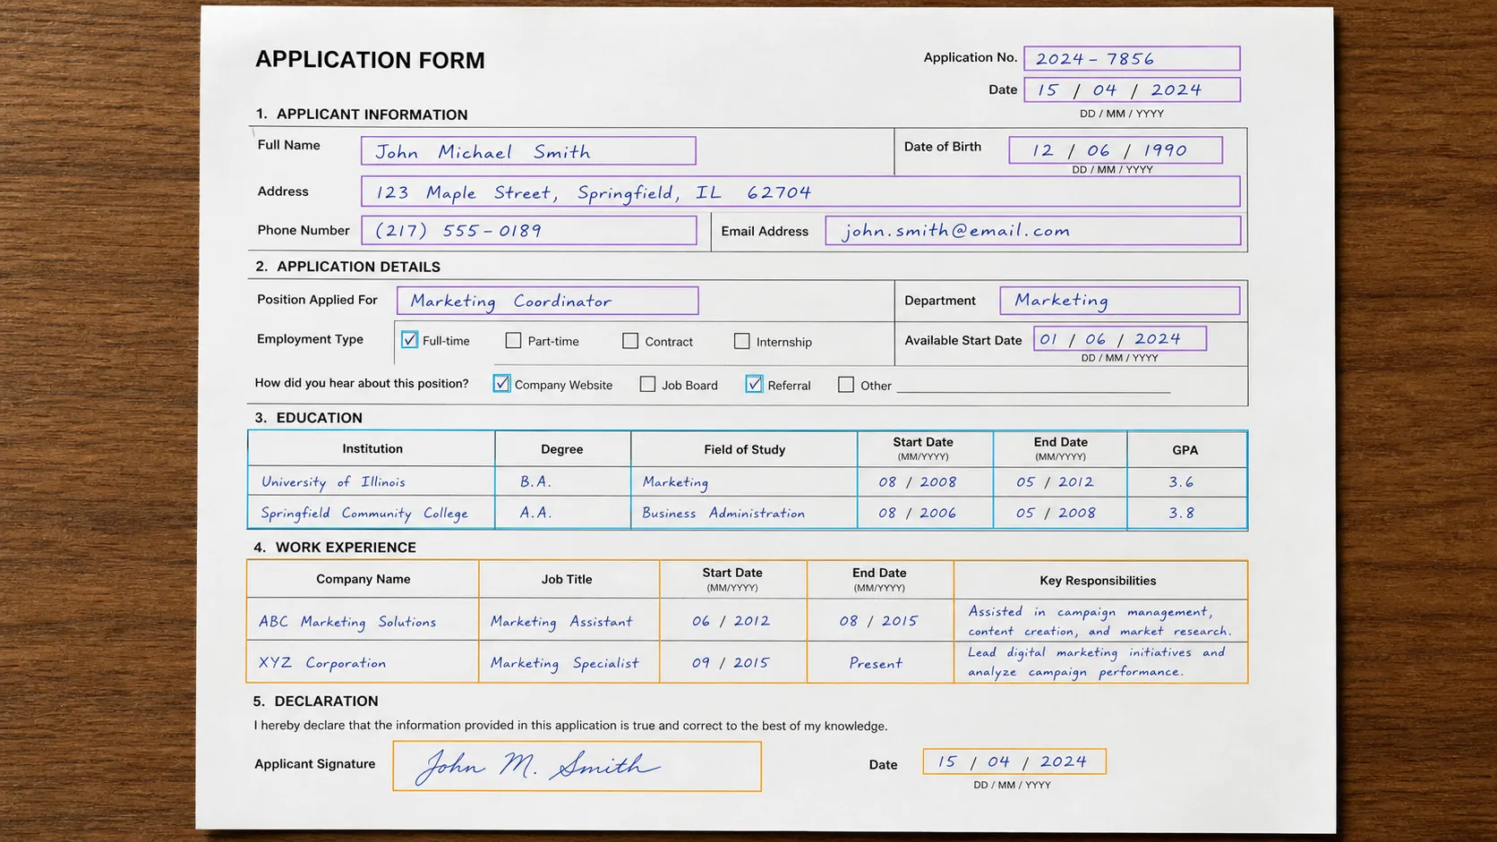Check the Full-time employment checkbox

pyautogui.click(x=409, y=340)
